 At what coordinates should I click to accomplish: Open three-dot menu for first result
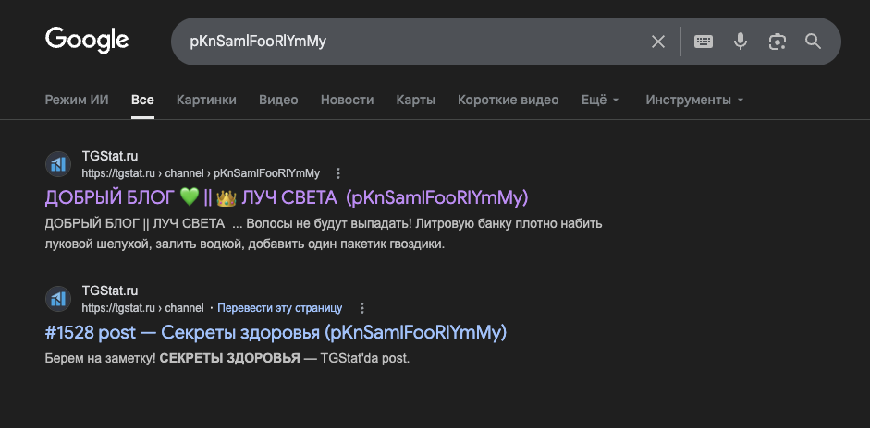coord(338,173)
